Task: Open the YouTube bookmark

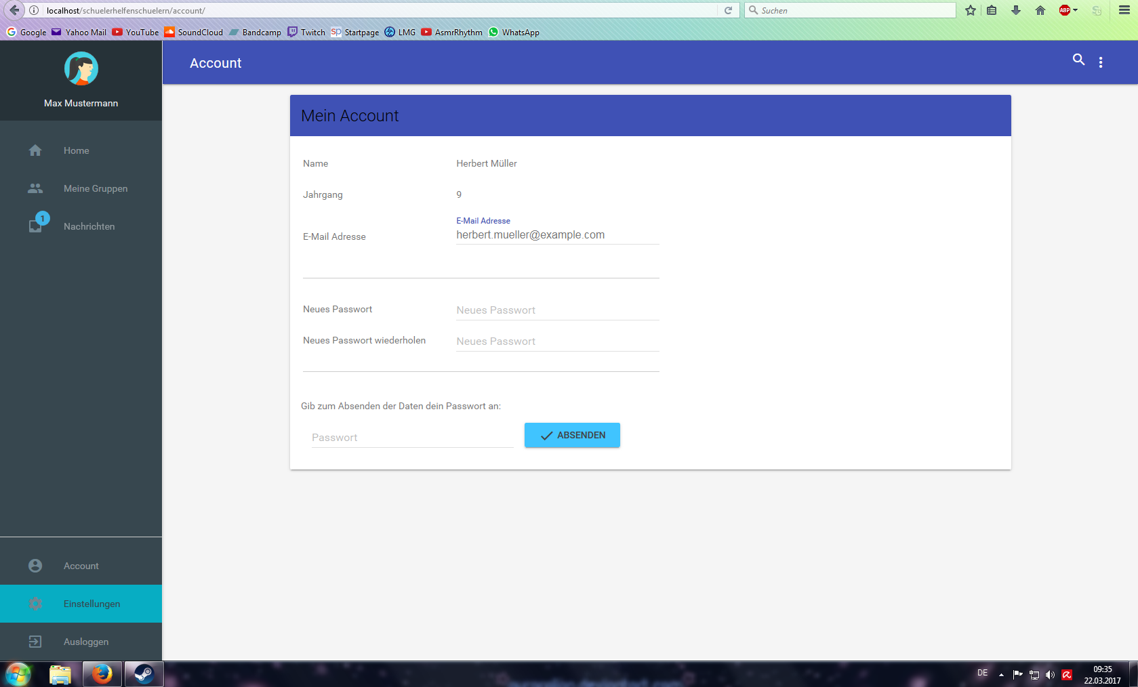Action: [136, 32]
